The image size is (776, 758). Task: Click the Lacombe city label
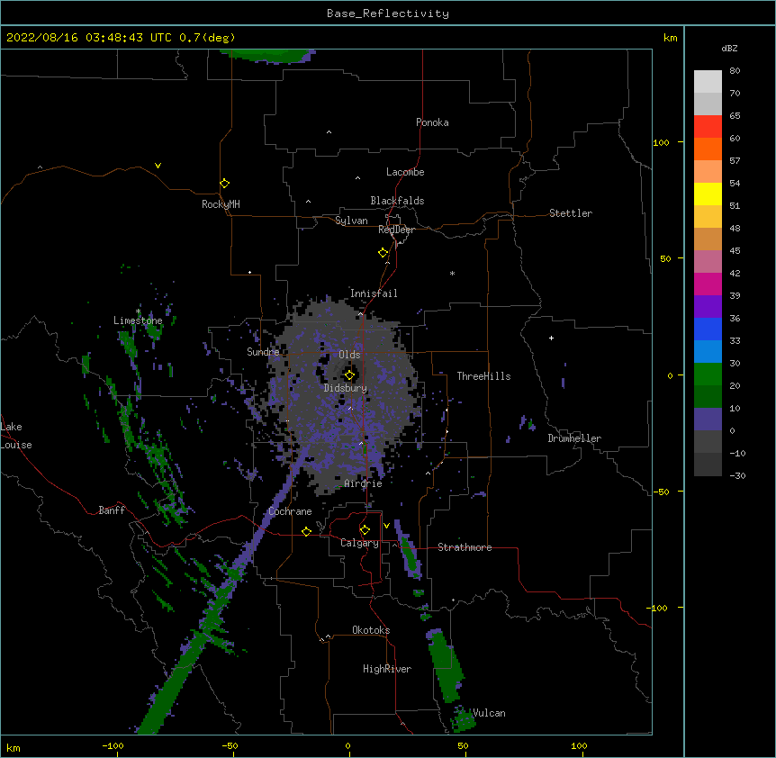coord(405,172)
